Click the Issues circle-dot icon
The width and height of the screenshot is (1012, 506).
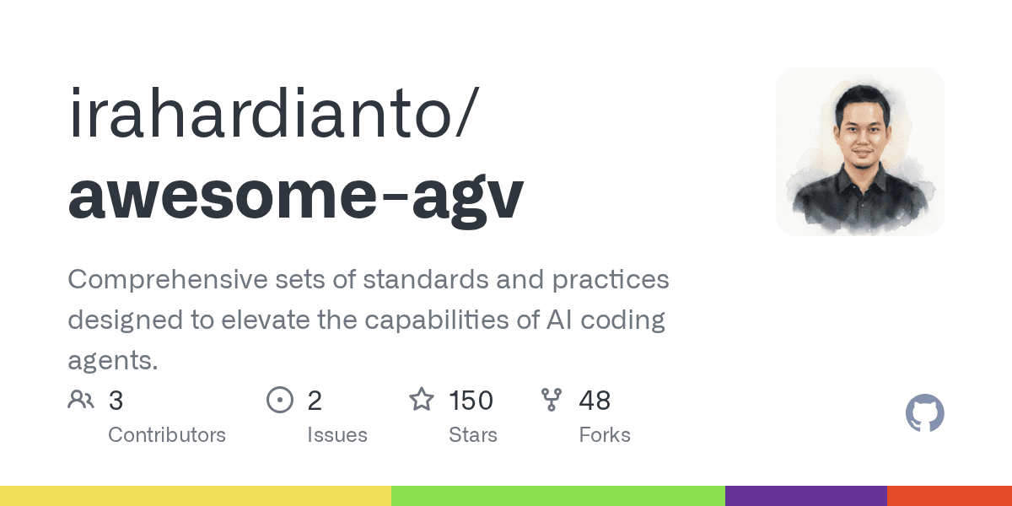279,400
